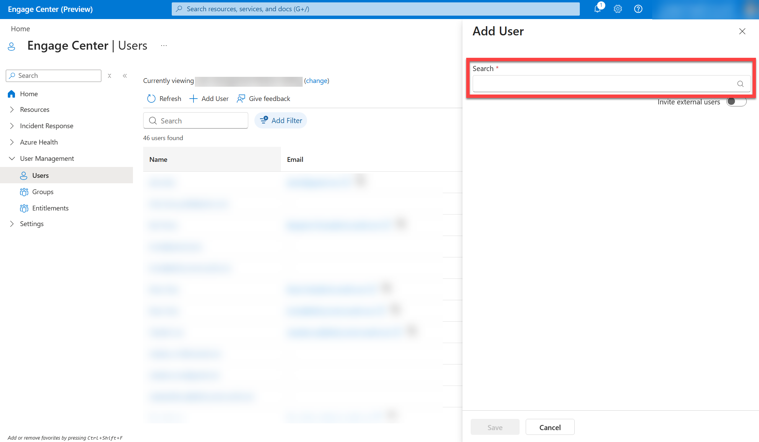Open the ellipsis more options menu

point(164,46)
